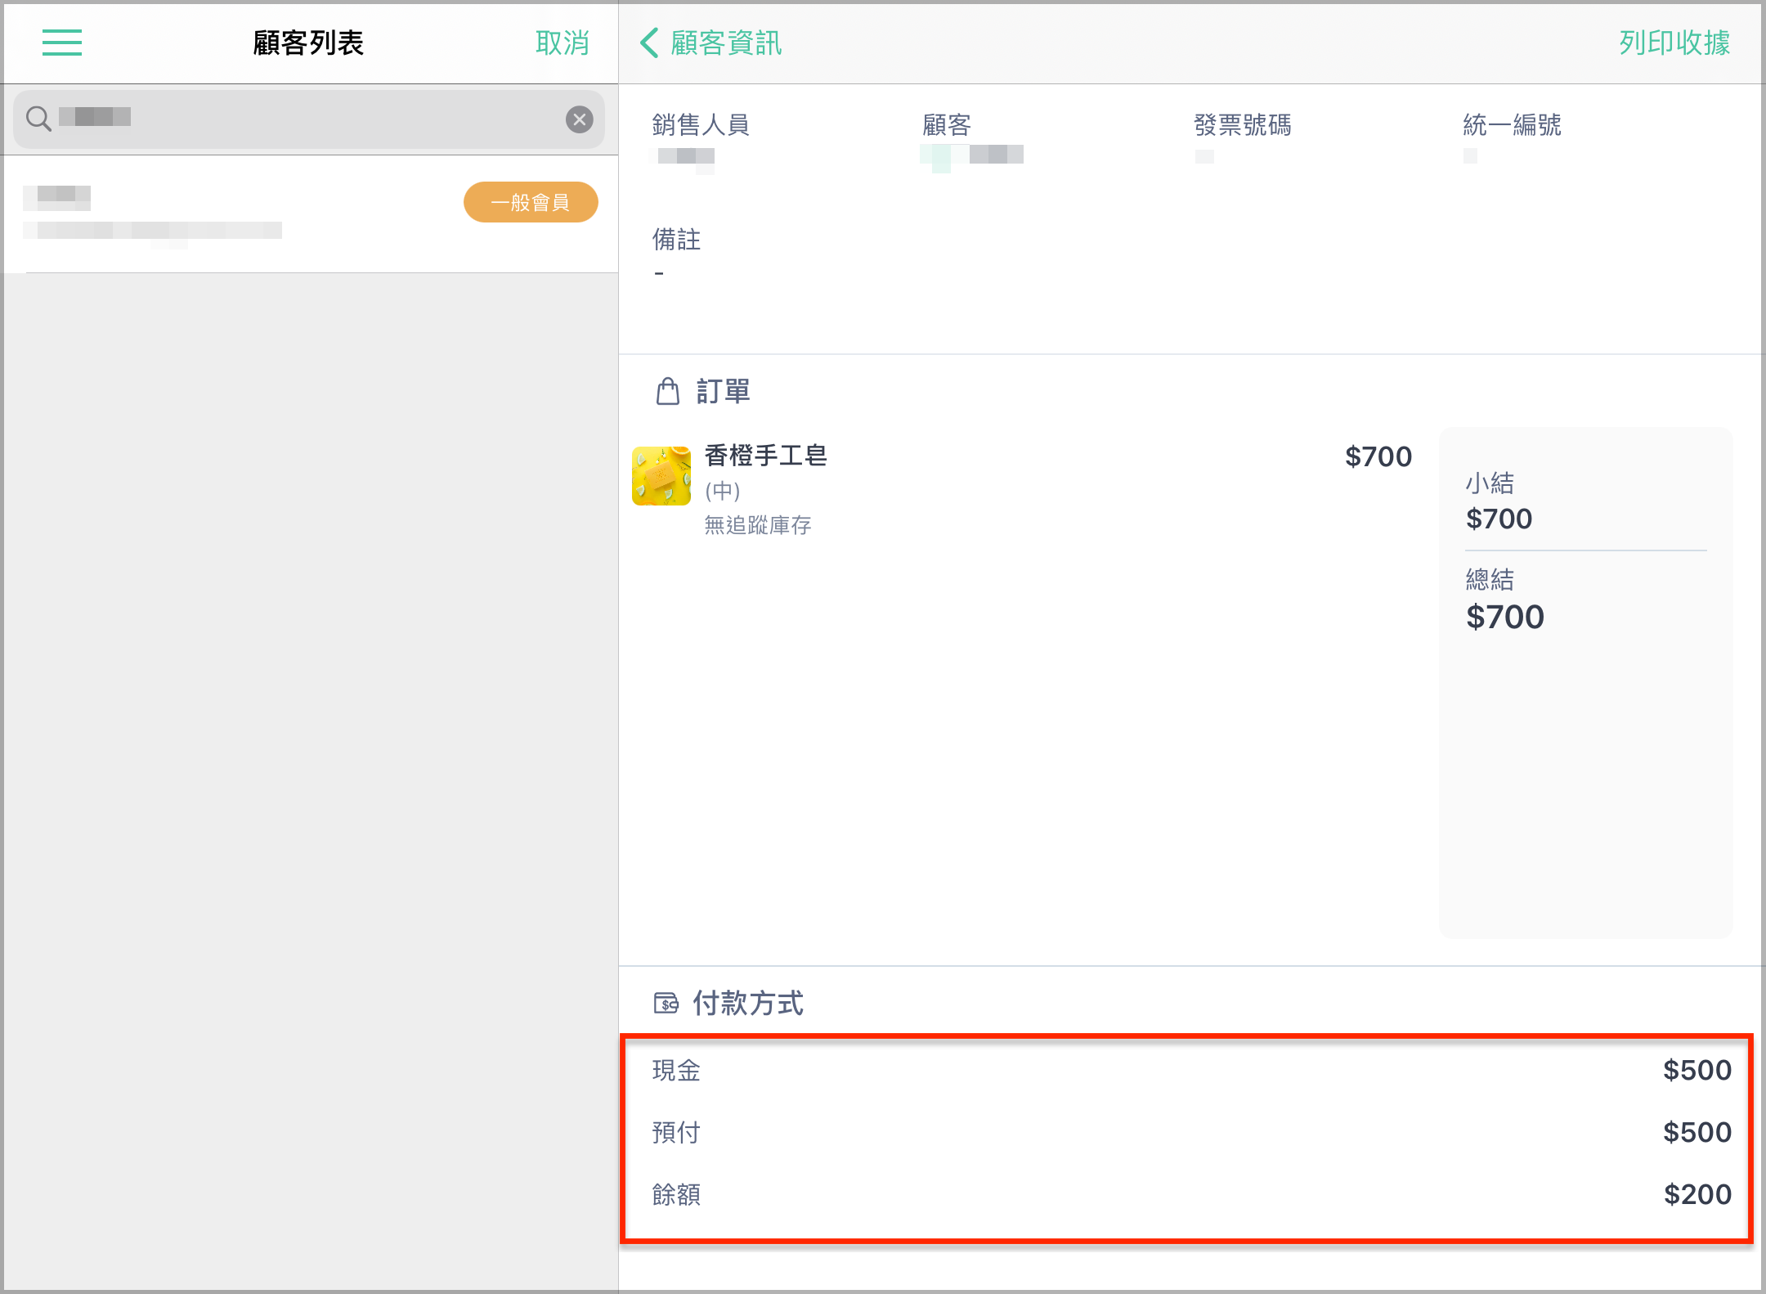Image resolution: width=1766 pixels, height=1294 pixels.
Task: Open the hamburger menu icon
Action: [62, 43]
